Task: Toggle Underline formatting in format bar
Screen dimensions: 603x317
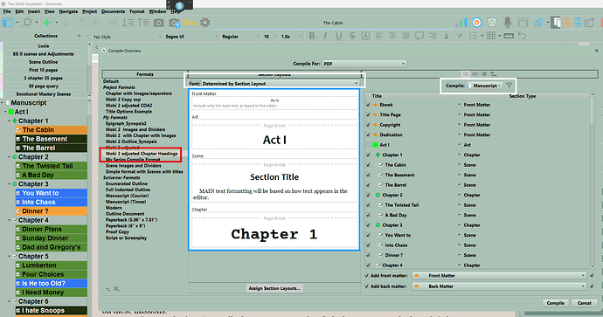Action: click(339, 36)
